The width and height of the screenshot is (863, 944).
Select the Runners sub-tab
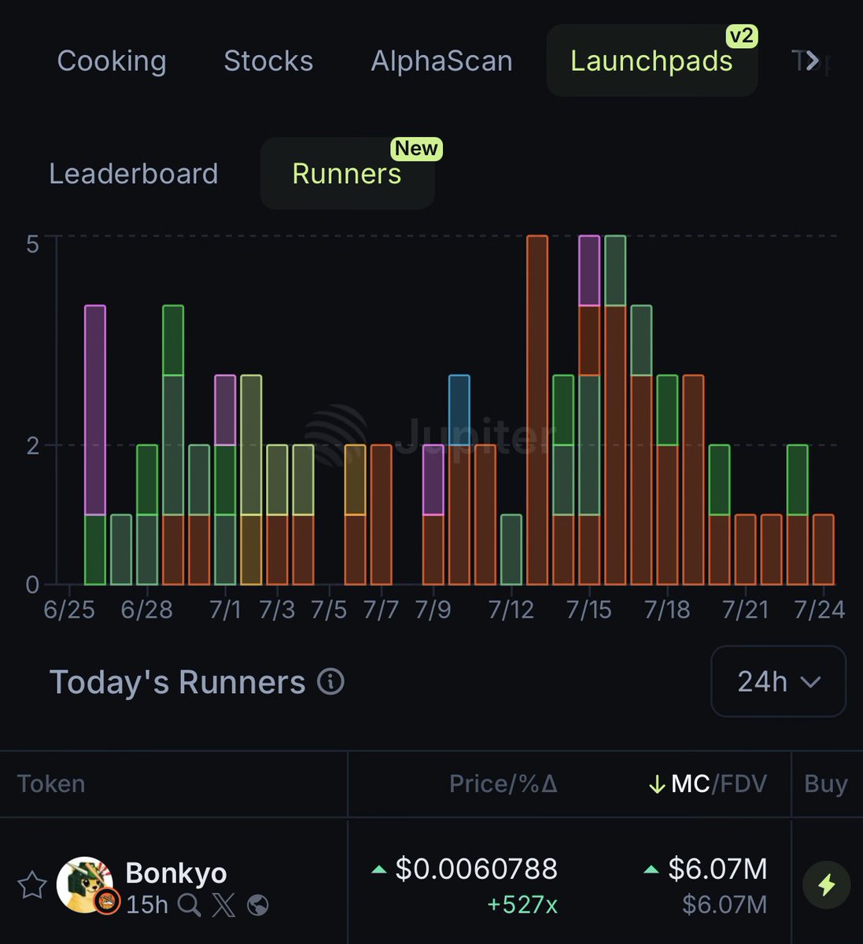click(x=347, y=174)
